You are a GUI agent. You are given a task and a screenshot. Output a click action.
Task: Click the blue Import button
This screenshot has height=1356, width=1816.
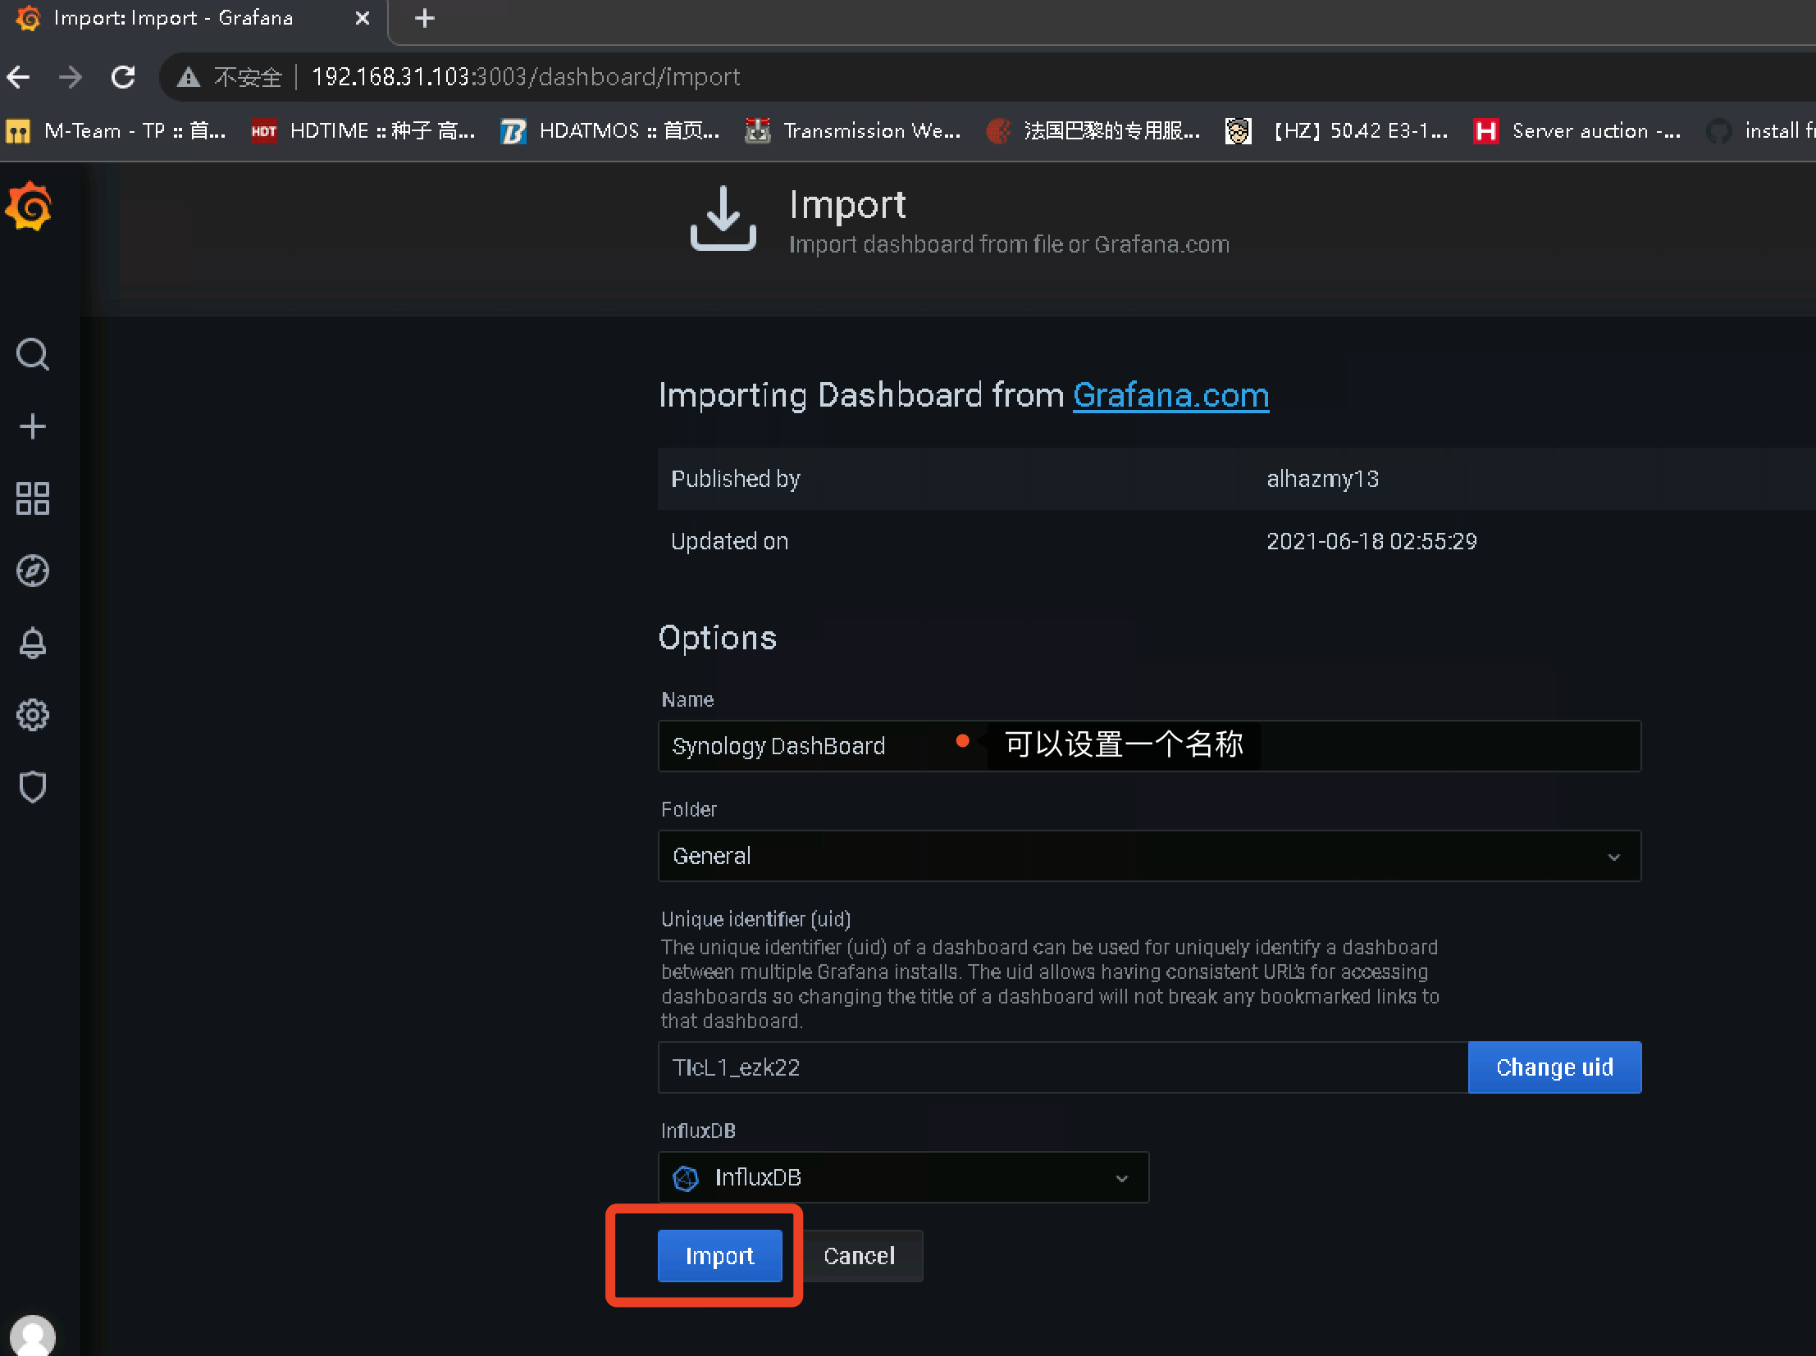coord(720,1256)
